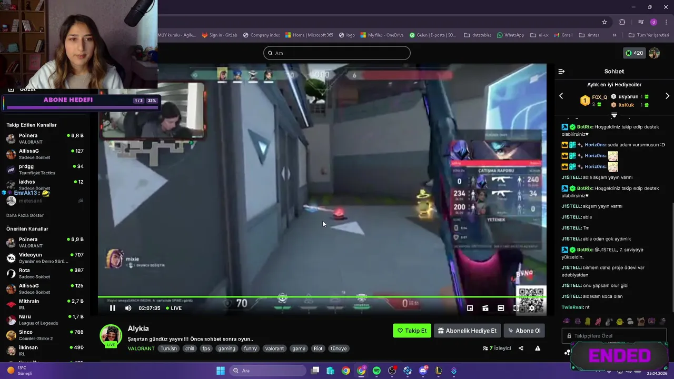Open Naru League of Legends channel
674x379 pixels.
point(45,319)
